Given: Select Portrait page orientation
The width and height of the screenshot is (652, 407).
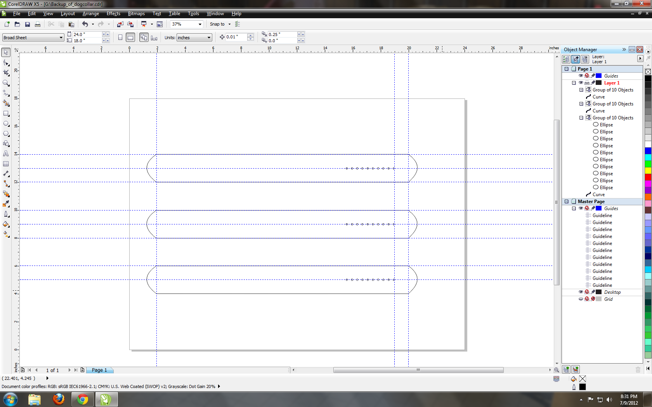Looking at the screenshot, I should [120, 38].
